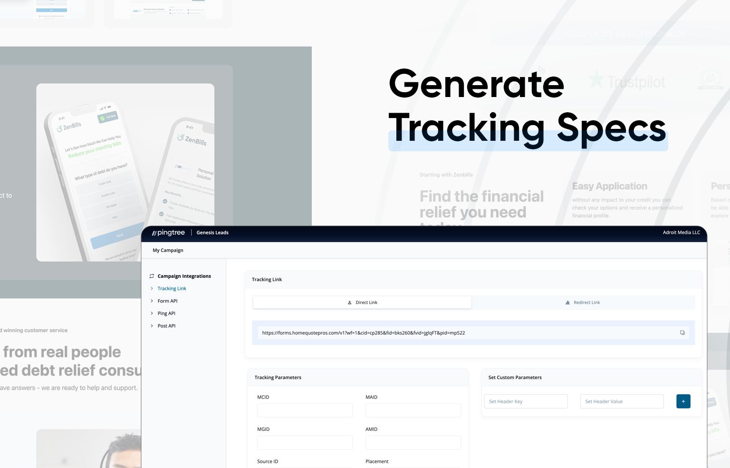Viewport: 730px width, 468px height.
Task: Focus the AMID input field
Action: [413, 442]
